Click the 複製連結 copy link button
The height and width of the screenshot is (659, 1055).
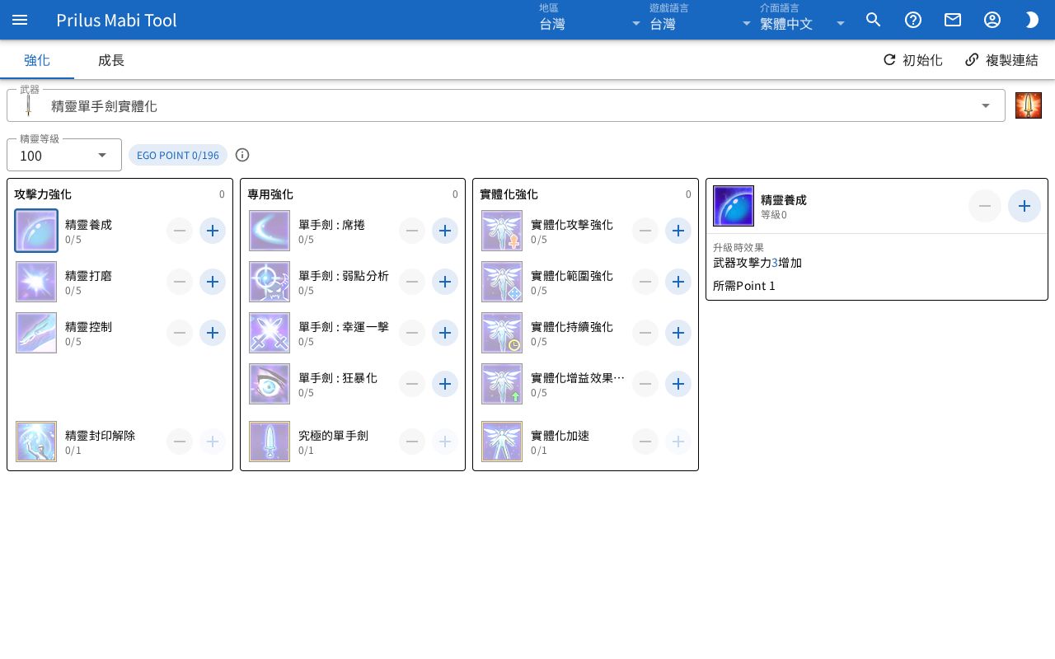coord(1001,60)
